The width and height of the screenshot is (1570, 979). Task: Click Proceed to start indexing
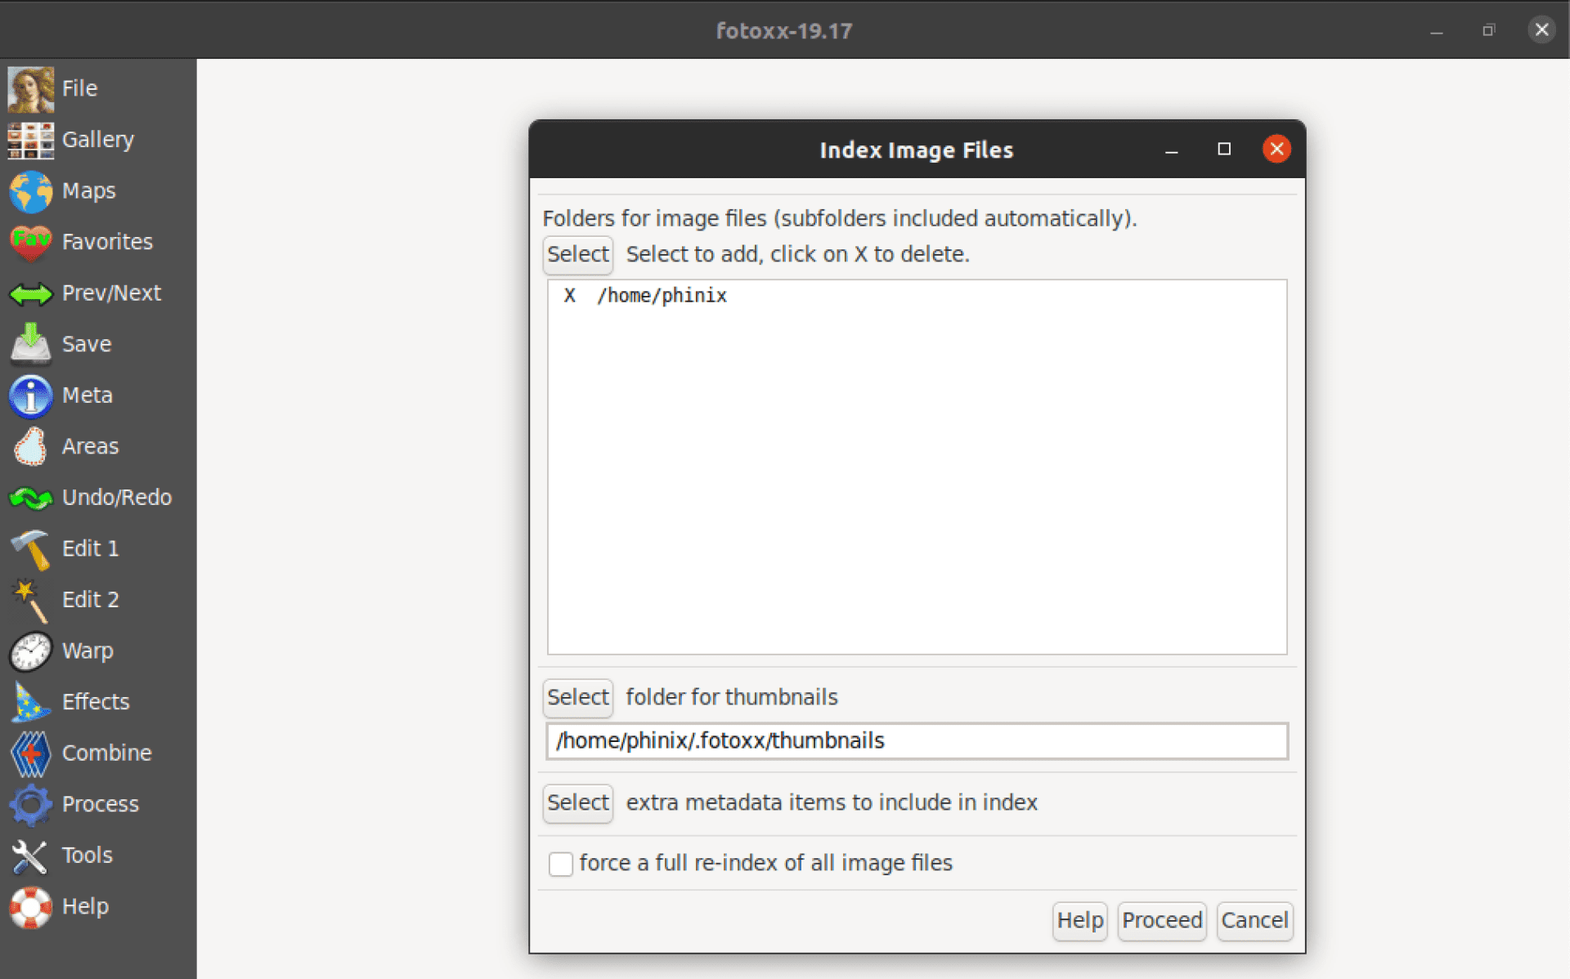[x=1161, y=920]
